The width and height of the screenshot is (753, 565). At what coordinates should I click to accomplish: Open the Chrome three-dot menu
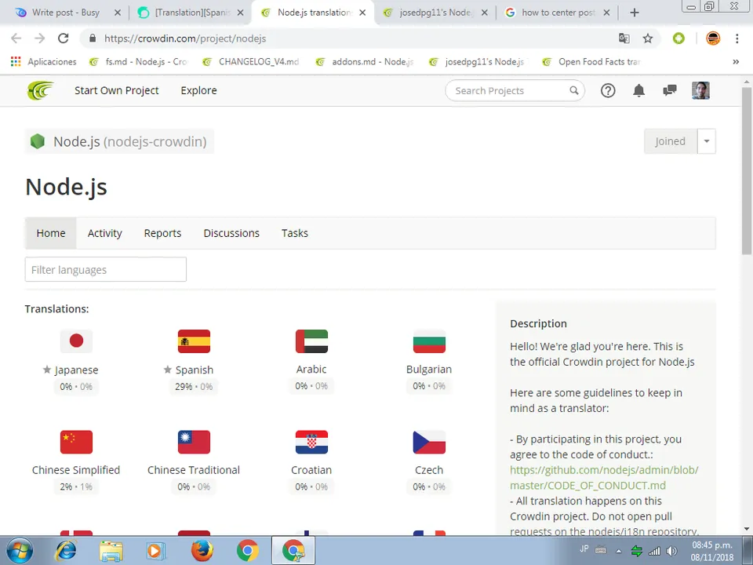(737, 38)
